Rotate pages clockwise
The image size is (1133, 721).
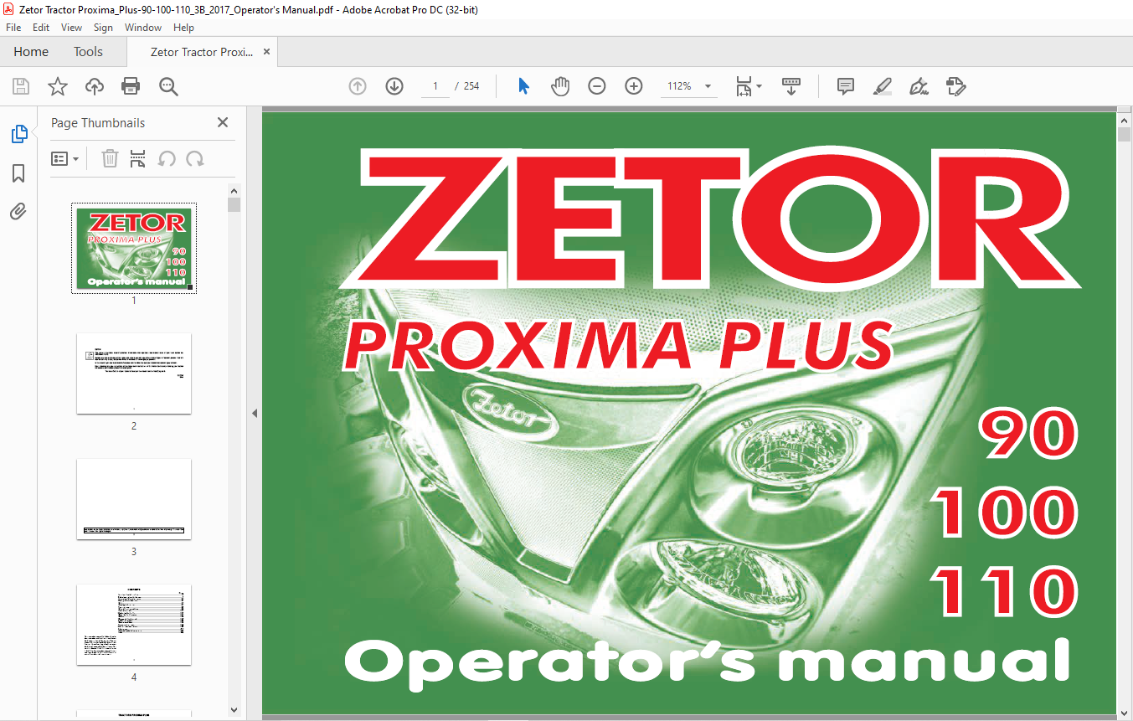pyautogui.click(x=195, y=158)
